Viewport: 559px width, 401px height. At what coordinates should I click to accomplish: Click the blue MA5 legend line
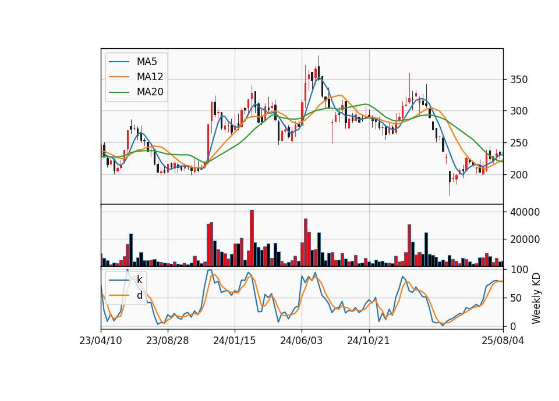tap(119, 62)
